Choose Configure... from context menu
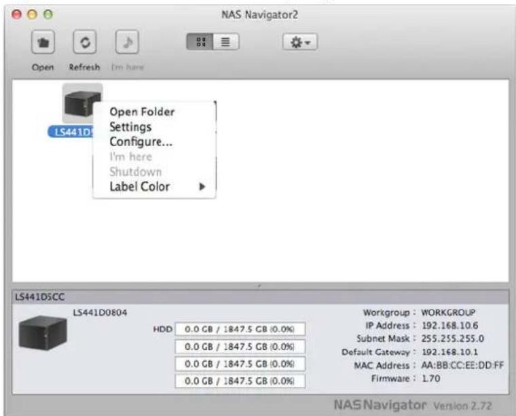This screenshot has height=416, width=516. 141,142
